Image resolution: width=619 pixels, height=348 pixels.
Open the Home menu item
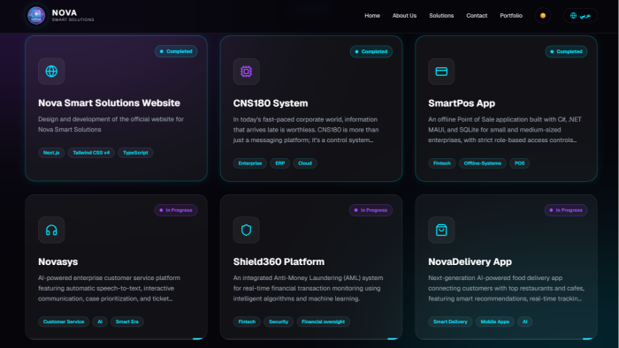coord(372,16)
